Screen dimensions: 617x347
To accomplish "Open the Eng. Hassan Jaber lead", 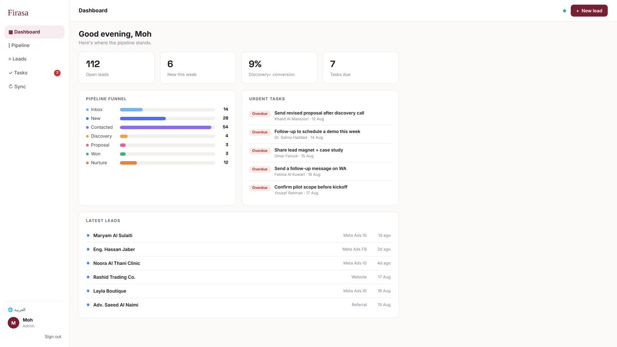I will [239, 249].
